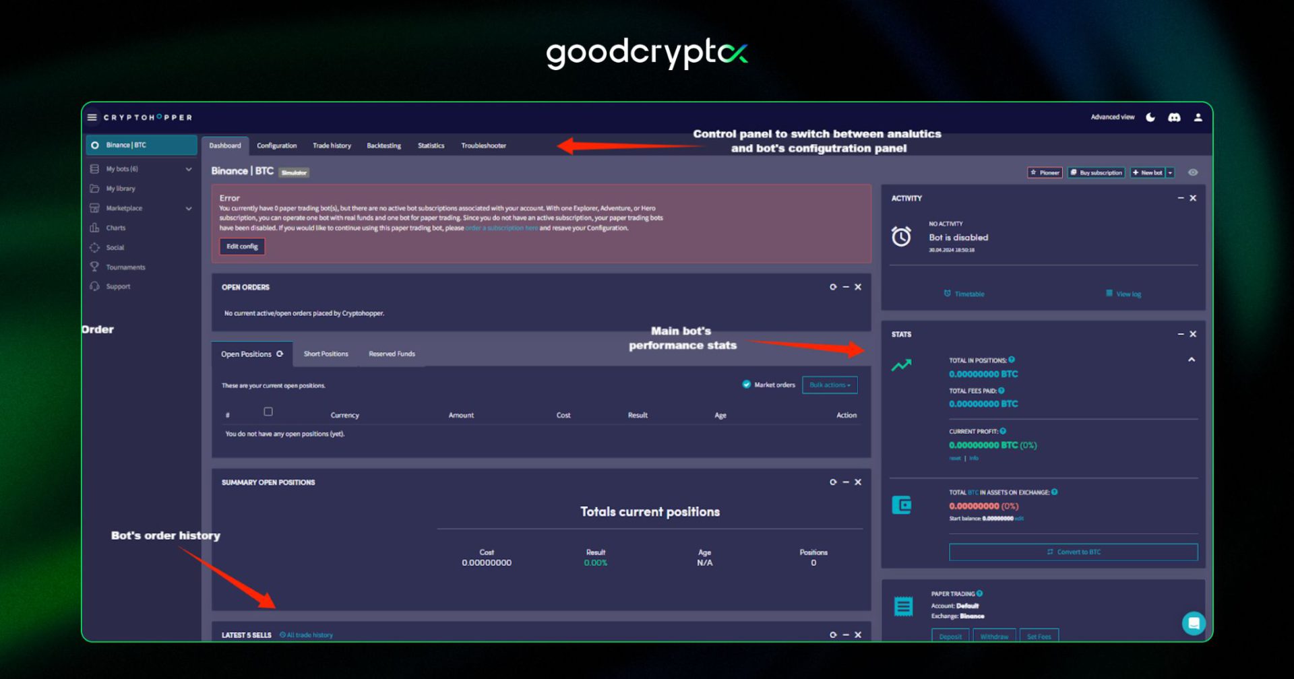Open the All trade history link
1294x679 pixels.
click(306, 635)
